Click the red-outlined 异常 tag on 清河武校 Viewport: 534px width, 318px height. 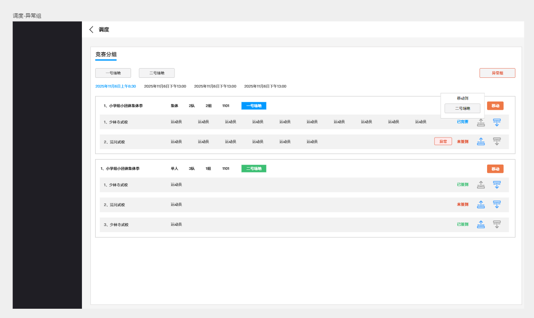click(x=443, y=142)
